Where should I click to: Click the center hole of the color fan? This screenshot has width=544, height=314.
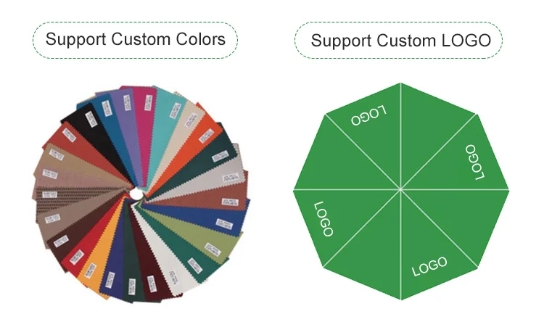tap(136, 194)
